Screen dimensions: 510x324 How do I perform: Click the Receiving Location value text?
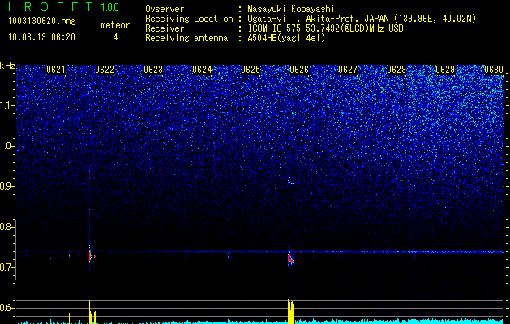point(362,19)
